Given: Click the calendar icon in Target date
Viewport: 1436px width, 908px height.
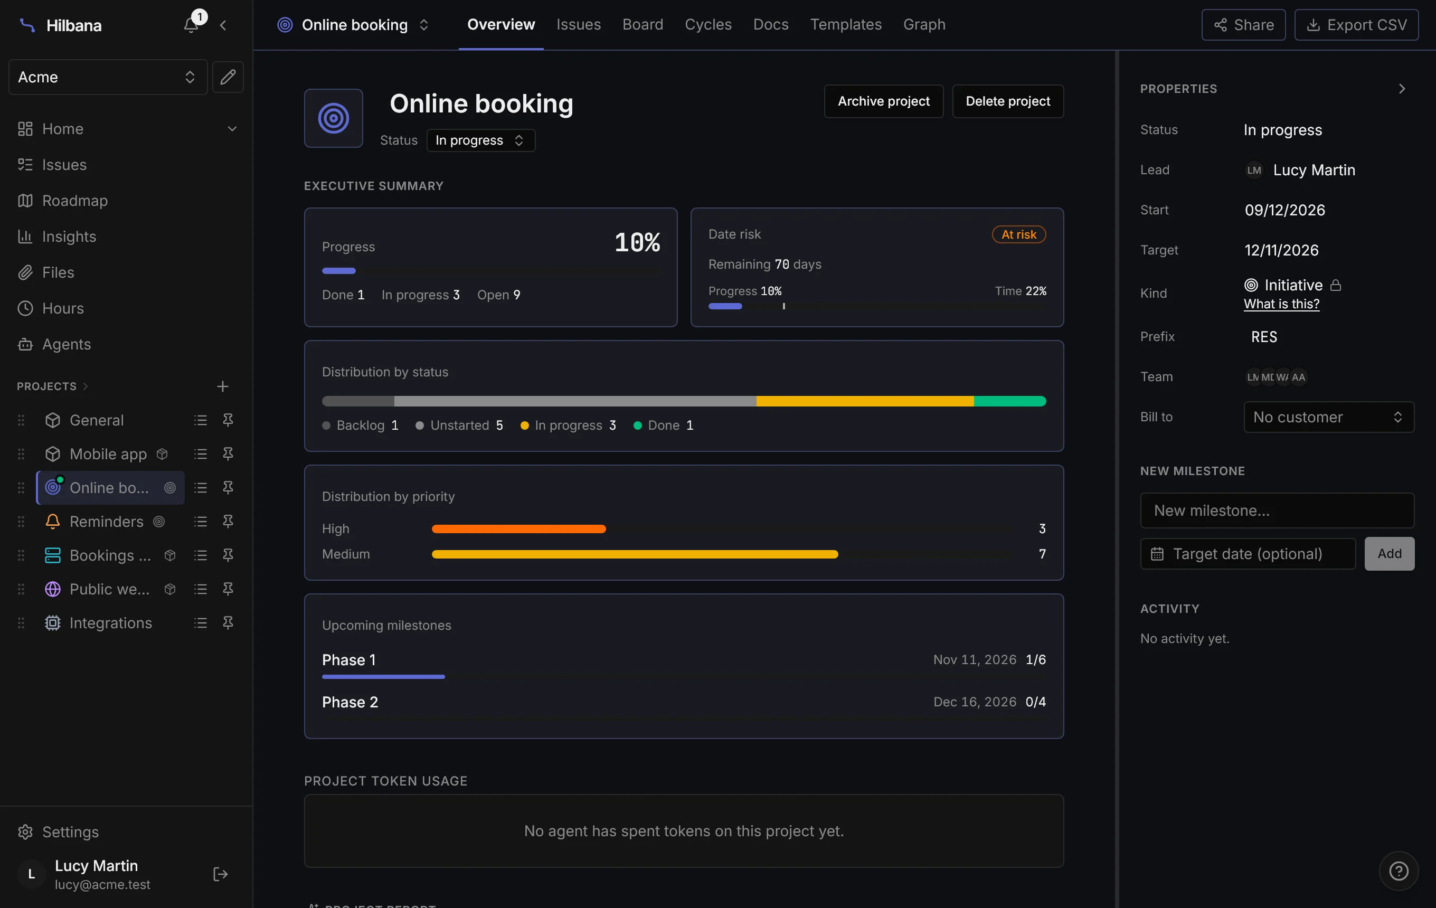Looking at the screenshot, I should tap(1157, 554).
